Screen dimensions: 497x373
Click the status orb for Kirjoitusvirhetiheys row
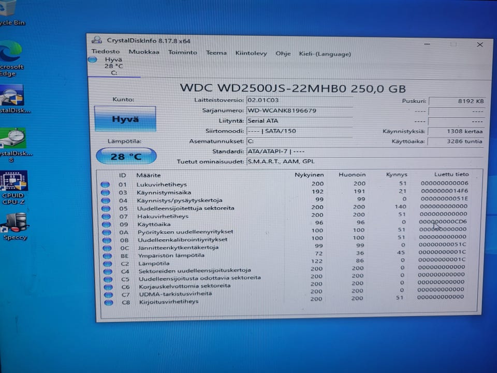[109, 302]
